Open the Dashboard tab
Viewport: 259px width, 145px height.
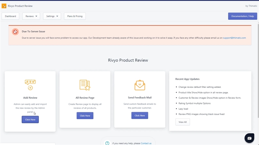tap(10, 16)
